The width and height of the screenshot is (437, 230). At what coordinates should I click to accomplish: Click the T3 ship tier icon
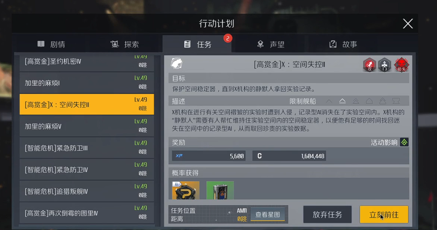[385, 65]
